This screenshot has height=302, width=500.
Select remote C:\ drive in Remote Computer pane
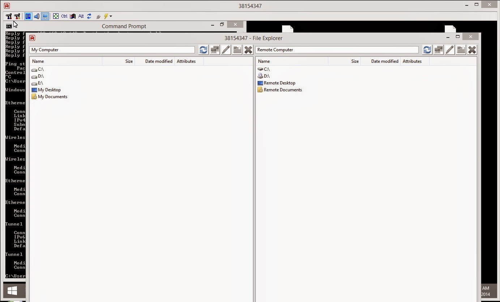point(264,69)
